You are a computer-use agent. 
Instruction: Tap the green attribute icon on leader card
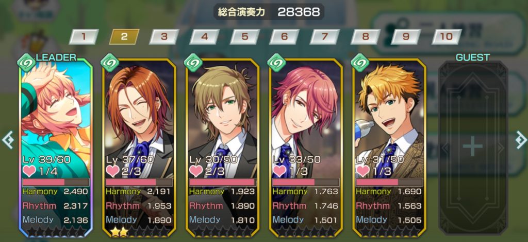pyautogui.click(x=26, y=63)
